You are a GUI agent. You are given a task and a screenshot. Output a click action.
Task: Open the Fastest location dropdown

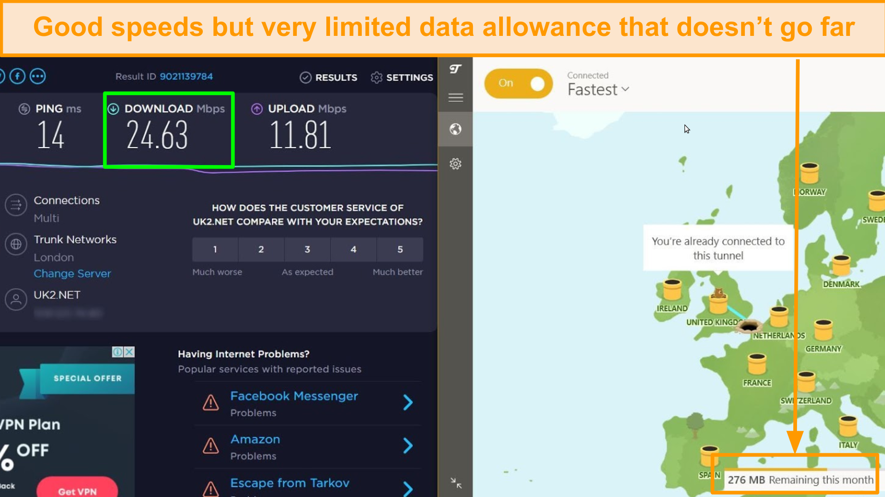(x=598, y=90)
